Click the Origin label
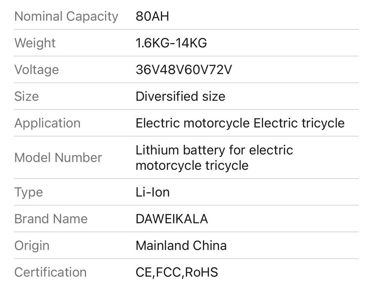 [x=32, y=245]
